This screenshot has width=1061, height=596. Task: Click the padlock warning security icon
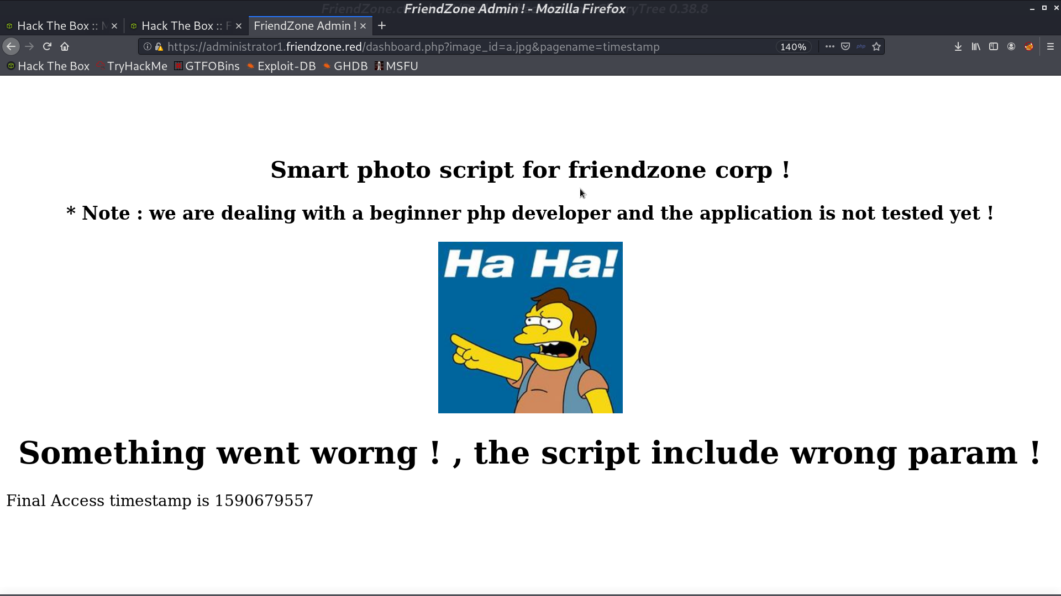click(159, 47)
